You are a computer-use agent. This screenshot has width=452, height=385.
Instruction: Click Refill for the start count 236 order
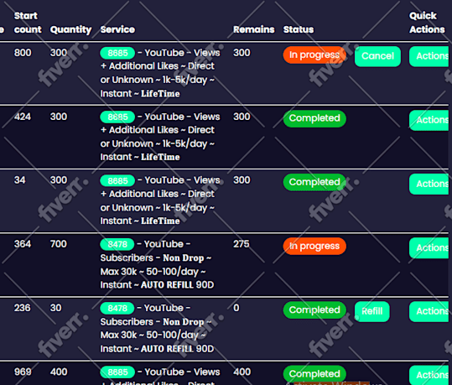click(371, 311)
